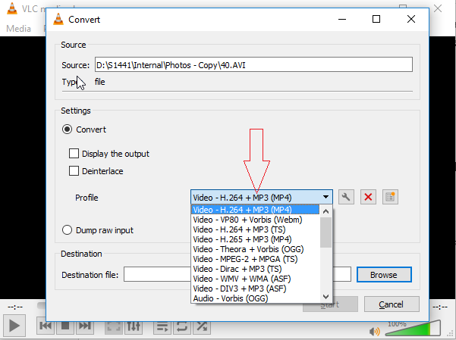Select the Convert radio button

(x=68, y=129)
